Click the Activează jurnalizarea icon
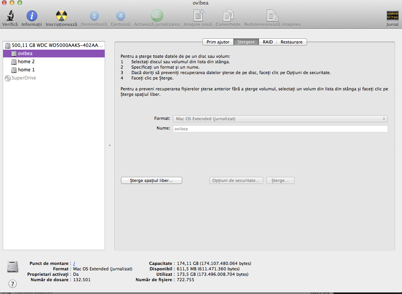The image size is (402, 294). point(157,16)
